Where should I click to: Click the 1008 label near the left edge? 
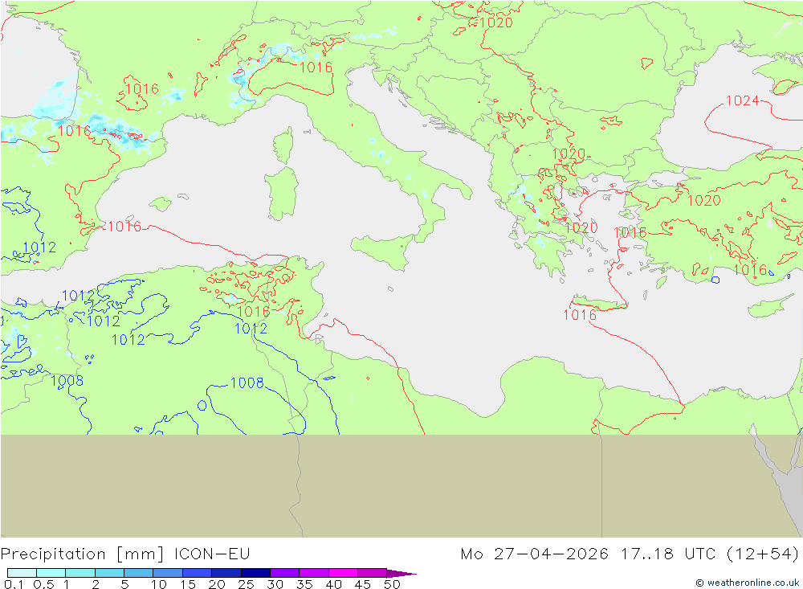[x=67, y=380]
